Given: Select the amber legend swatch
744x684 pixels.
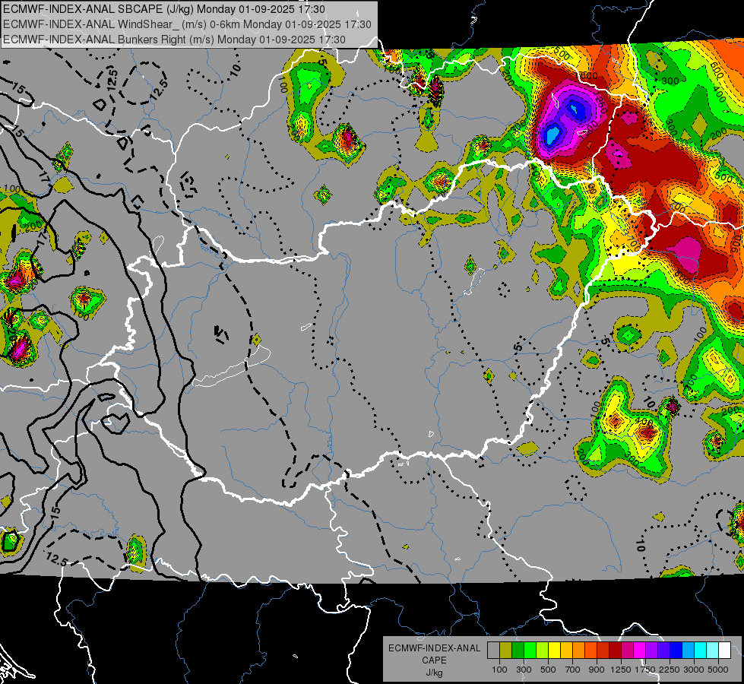Looking at the screenshot, I should 566,651.
